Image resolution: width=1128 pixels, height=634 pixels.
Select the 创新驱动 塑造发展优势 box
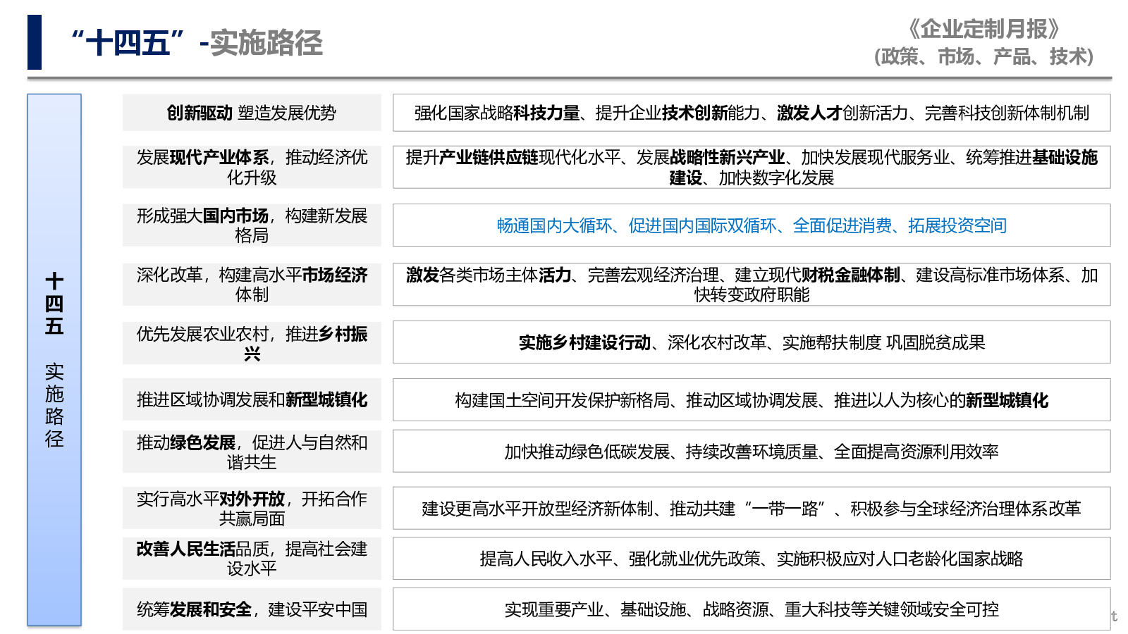pyautogui.click(x=252, y=113)
